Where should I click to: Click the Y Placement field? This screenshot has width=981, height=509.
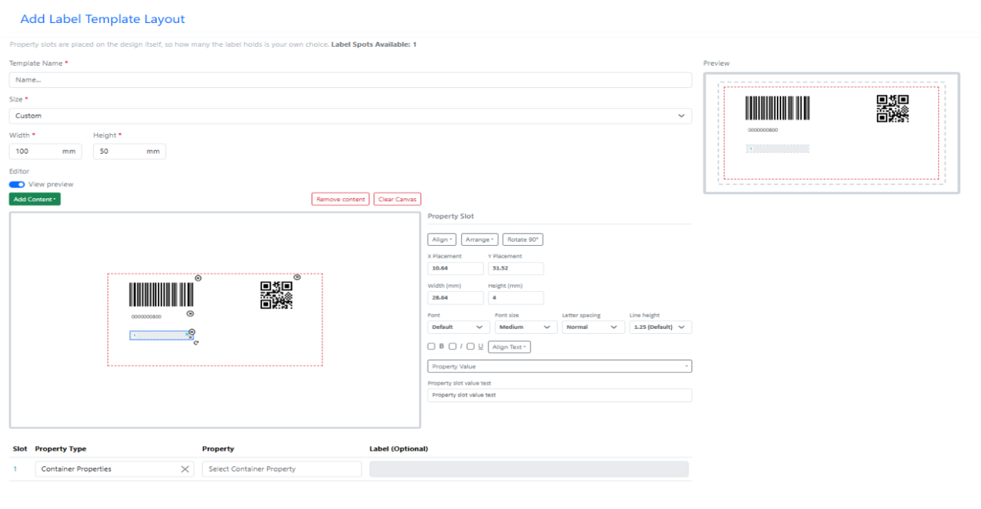point(516,268)
